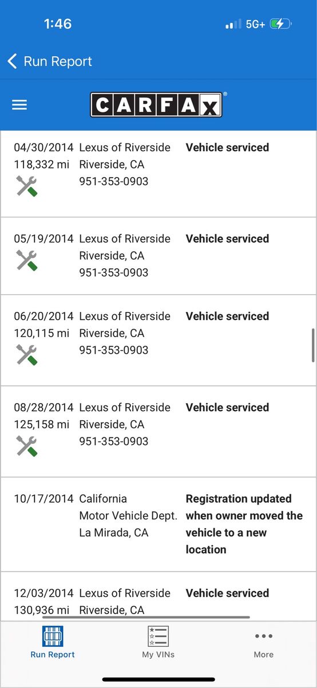Call 951-353-0903 in 04/30/2014 entry

(x=113, y=181)
